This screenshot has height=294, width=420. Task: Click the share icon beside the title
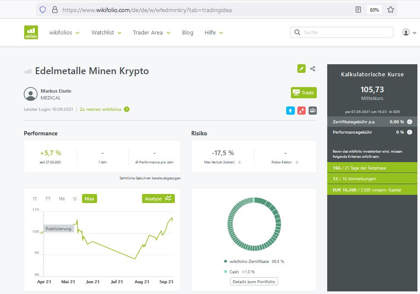pos(313,69)
